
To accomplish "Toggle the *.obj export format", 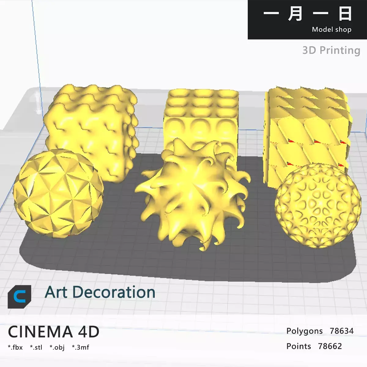I will click(57, 347).
